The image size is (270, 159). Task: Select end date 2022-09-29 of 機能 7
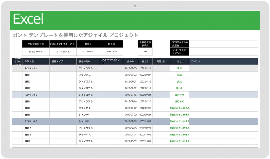click(145, 128)
